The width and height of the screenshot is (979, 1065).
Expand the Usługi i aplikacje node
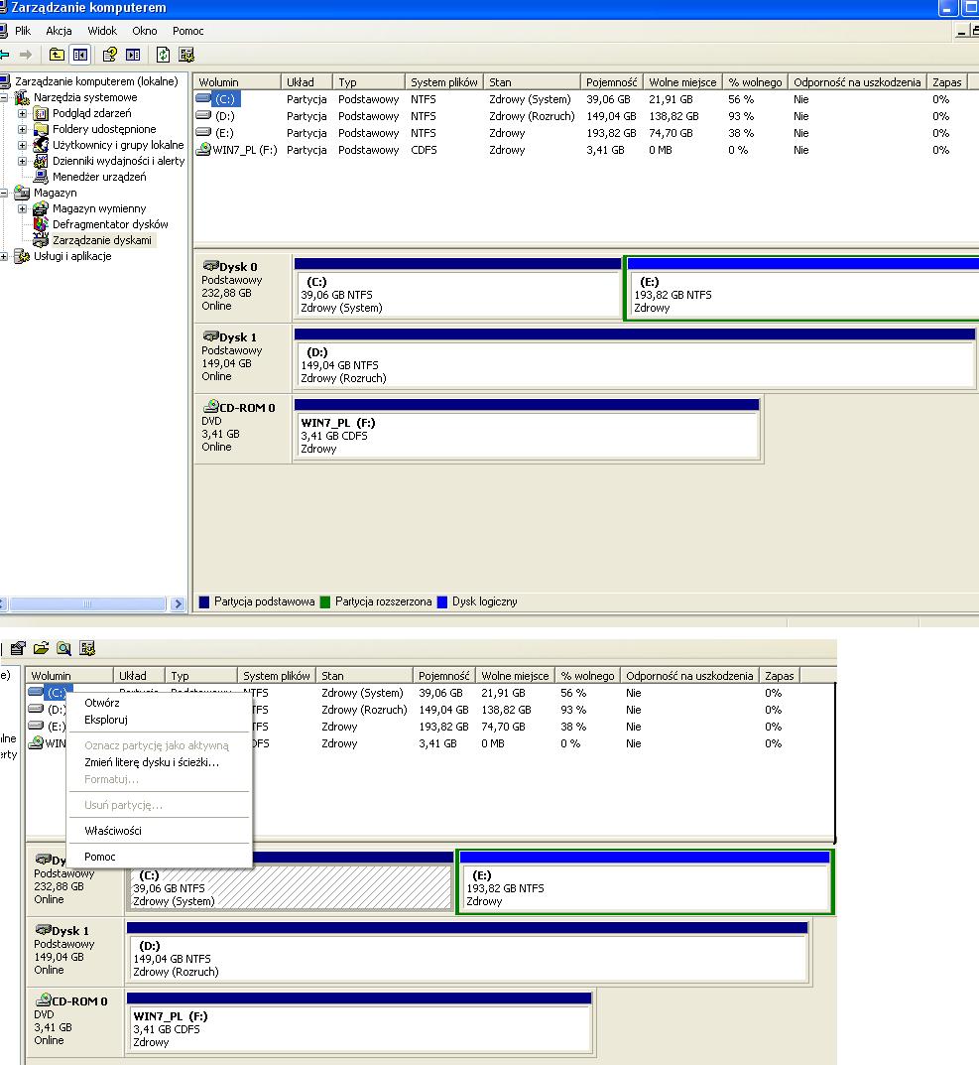coord(4,256)
